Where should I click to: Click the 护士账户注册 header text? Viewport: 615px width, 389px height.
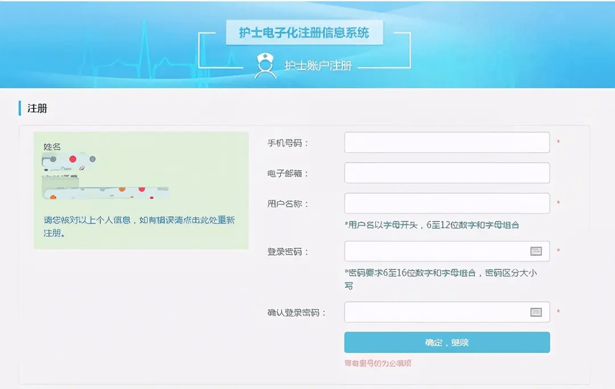[318, 65]
